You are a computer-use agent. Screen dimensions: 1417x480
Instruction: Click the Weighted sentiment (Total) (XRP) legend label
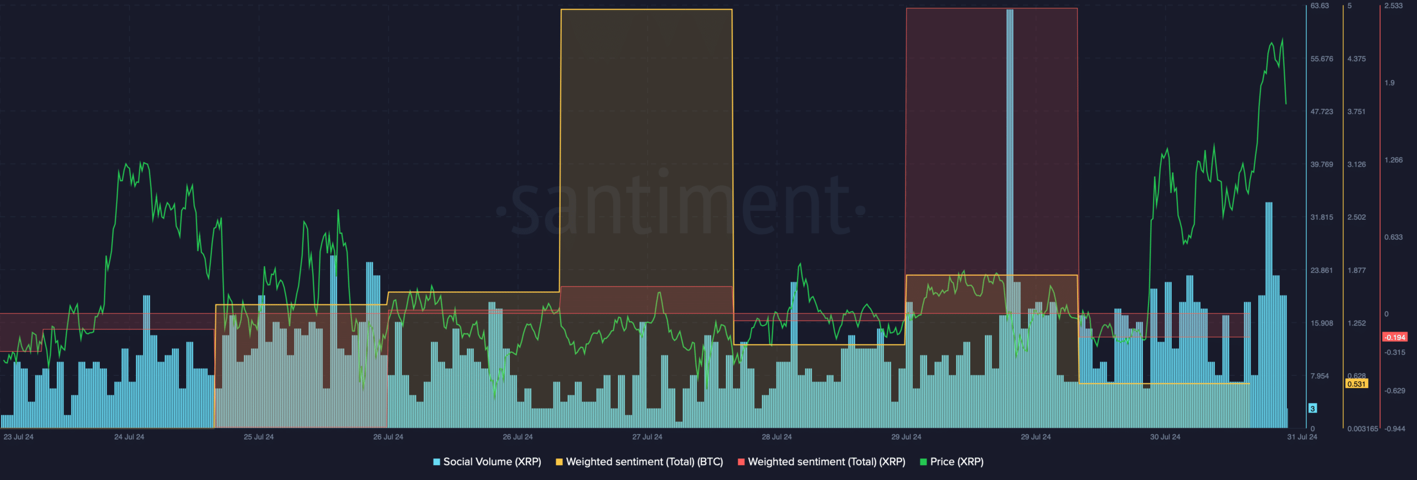(x=826, y=462)
